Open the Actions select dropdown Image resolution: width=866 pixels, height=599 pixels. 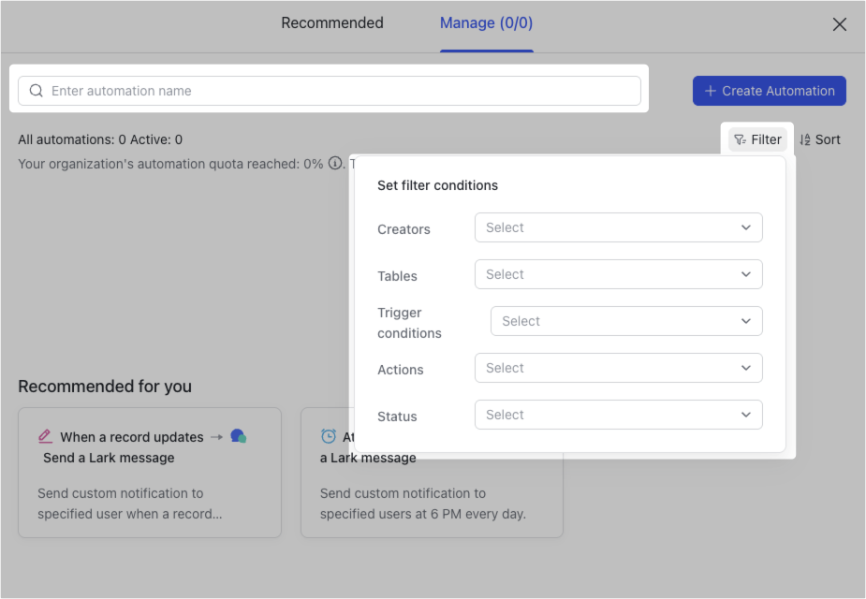coord(619,368)
